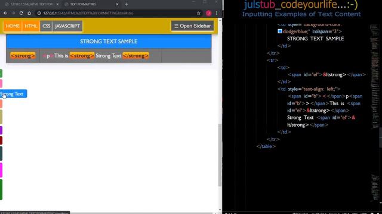Reload the browser page
Viewport: 382px width, 214px height.
pyautogui.click(x=21, y=13)
